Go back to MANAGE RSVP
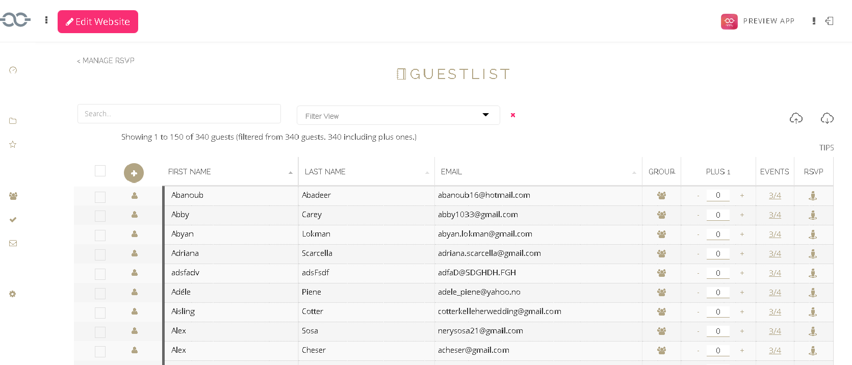The height and width of the screenshot is (365, 852). click(106, 61)
